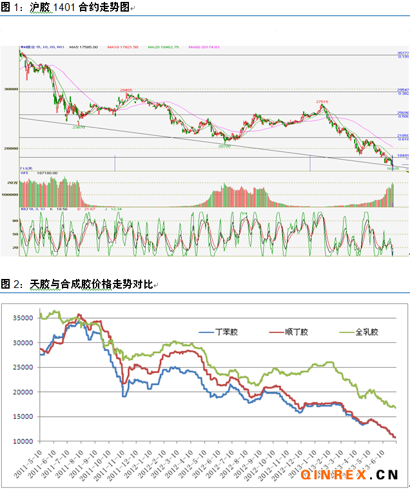
Task: Click the 16025 latest low label
Action: pos(393,168)
